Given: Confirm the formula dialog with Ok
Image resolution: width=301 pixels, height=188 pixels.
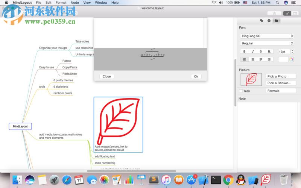Looking at the screenshot, I should [196, 76].
